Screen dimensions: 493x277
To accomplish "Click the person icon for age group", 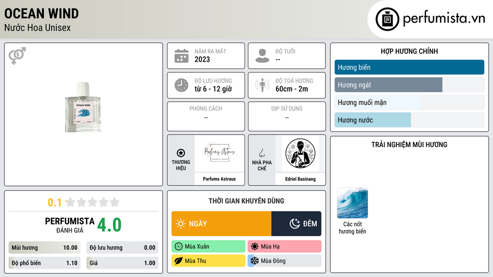I will (262, 56).
